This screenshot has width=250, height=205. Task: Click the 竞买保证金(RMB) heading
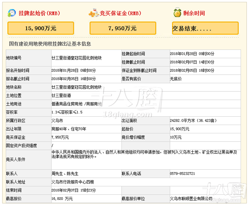point(120,13)
